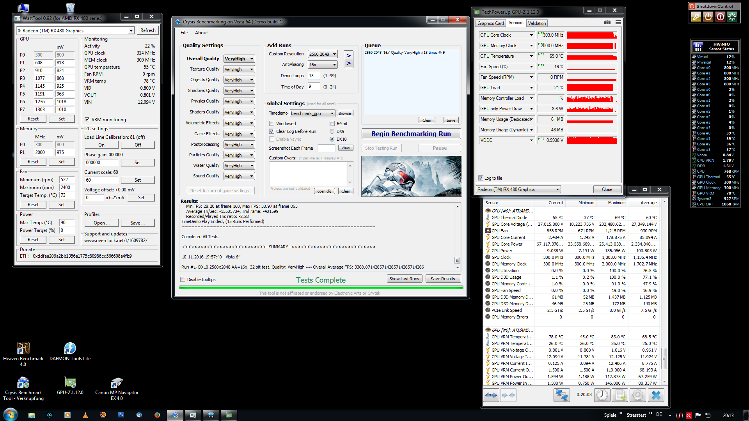Open the GPU Temperature sensor dropdown
This screenshot has width=749, height=421.
tap(531, 56)
